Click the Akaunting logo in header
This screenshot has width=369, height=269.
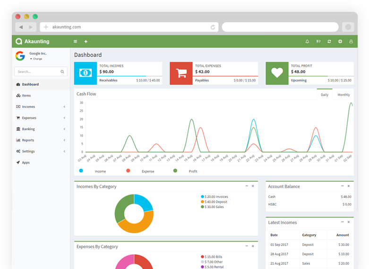pos(33,41)
